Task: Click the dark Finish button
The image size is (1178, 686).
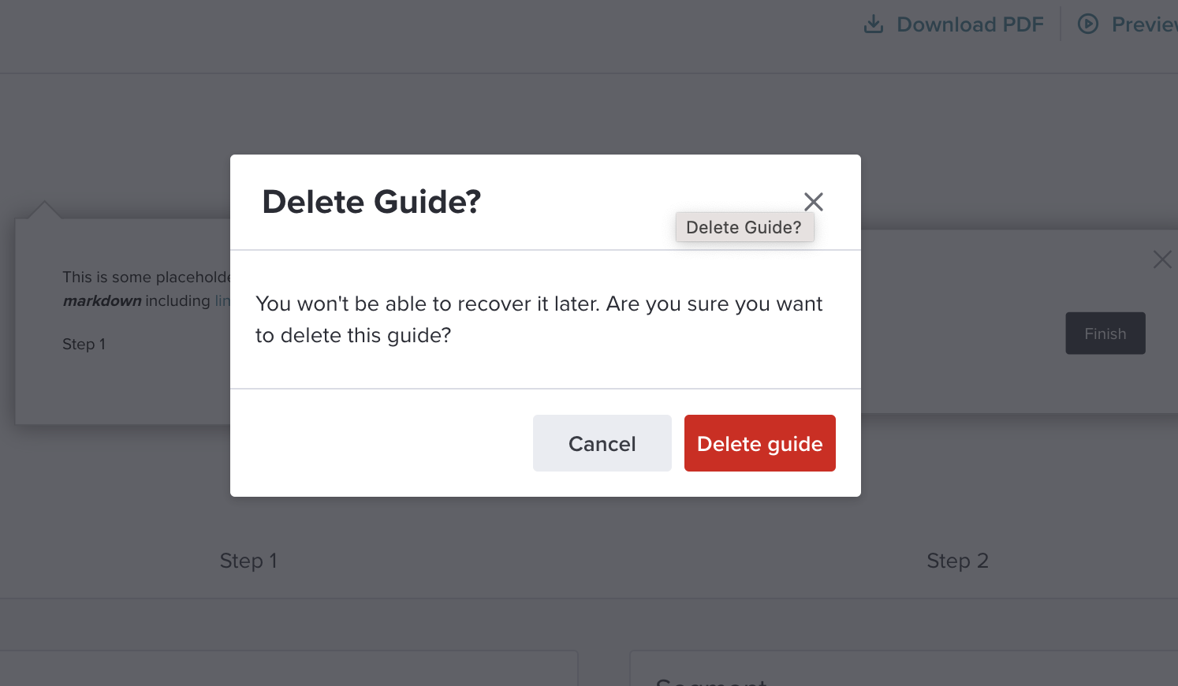Action: [x=1105, y=334]
